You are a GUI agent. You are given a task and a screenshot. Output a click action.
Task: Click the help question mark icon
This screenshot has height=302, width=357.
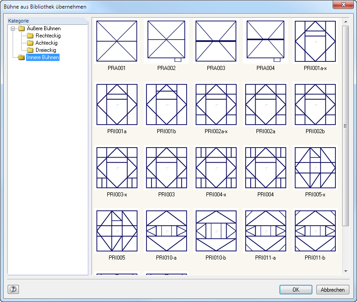[13, 289]
